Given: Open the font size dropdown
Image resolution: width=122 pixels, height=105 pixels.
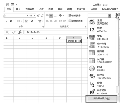Looking at the screenshot, I should click(x=35, y=16).
